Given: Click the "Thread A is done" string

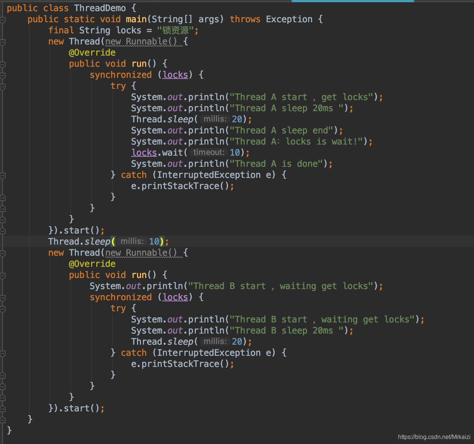Looking at the screenshot, I should 276,164.
